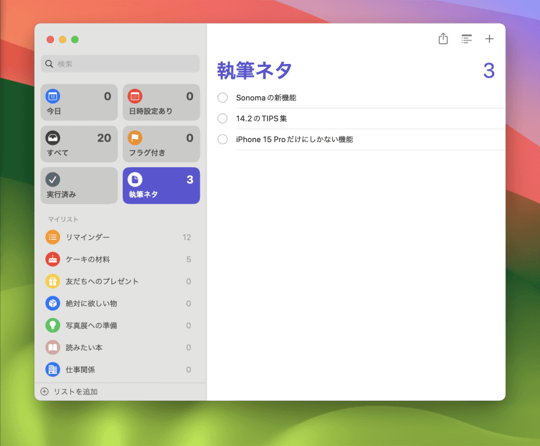Open the リマインダー list in sidebar
The width and height of the screenshot is (540, 446).
pyautogui.click(x=119, y=237)
